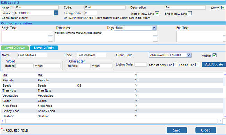Click the Y active value in Milk row
This screenshot has height=135, width=226.
(x=136, y=75)
